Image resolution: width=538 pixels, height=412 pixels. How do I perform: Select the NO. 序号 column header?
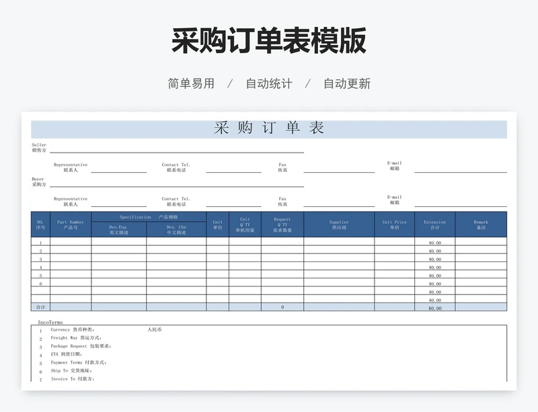pos(40,224)
